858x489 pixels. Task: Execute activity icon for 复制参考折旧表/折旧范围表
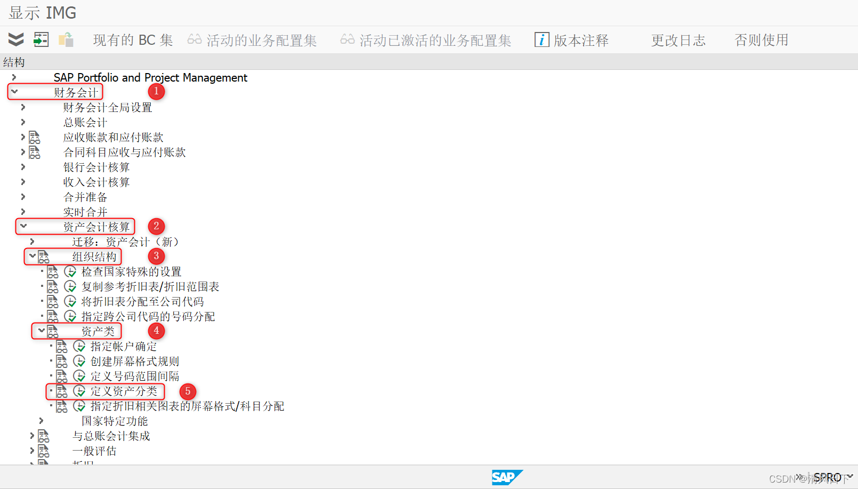click(70, 287)
